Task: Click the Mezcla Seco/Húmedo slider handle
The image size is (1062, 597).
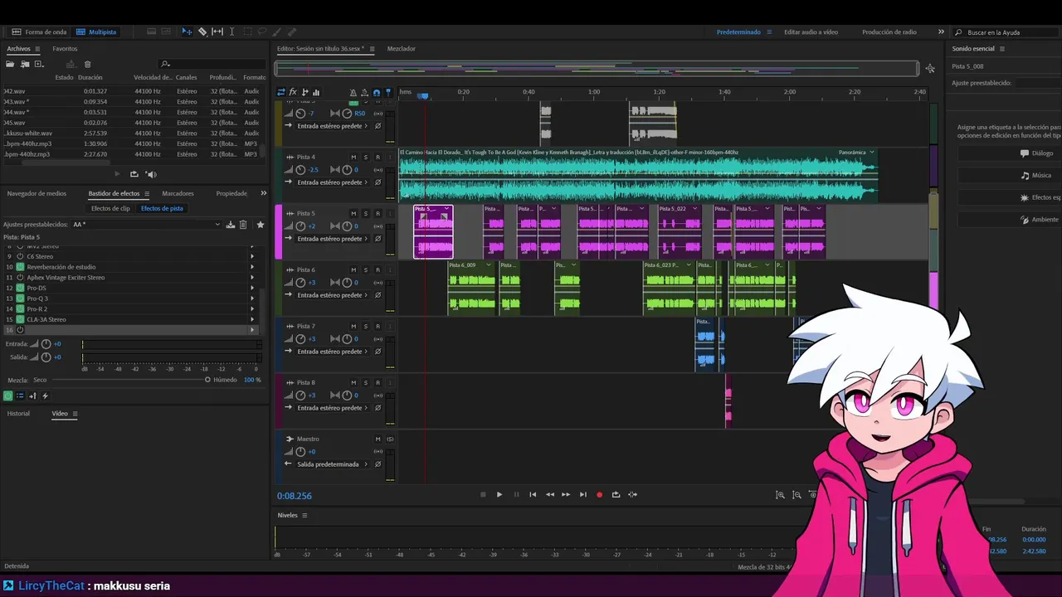Action: point(207,380)
